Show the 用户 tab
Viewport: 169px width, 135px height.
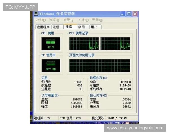coord(94,27)
